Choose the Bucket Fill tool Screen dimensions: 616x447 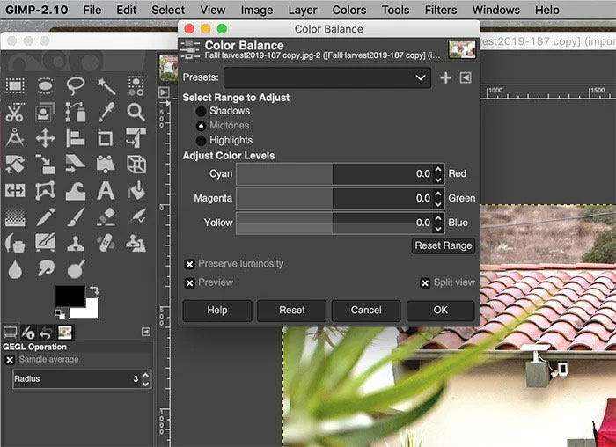(x=136, y=190)
